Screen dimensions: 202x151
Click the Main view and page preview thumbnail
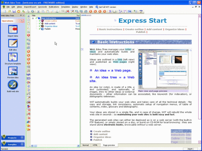click(x=163, y=69)
